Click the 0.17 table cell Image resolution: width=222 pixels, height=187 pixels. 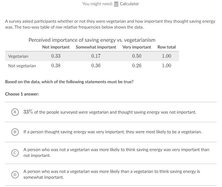(x=96, y=56)
